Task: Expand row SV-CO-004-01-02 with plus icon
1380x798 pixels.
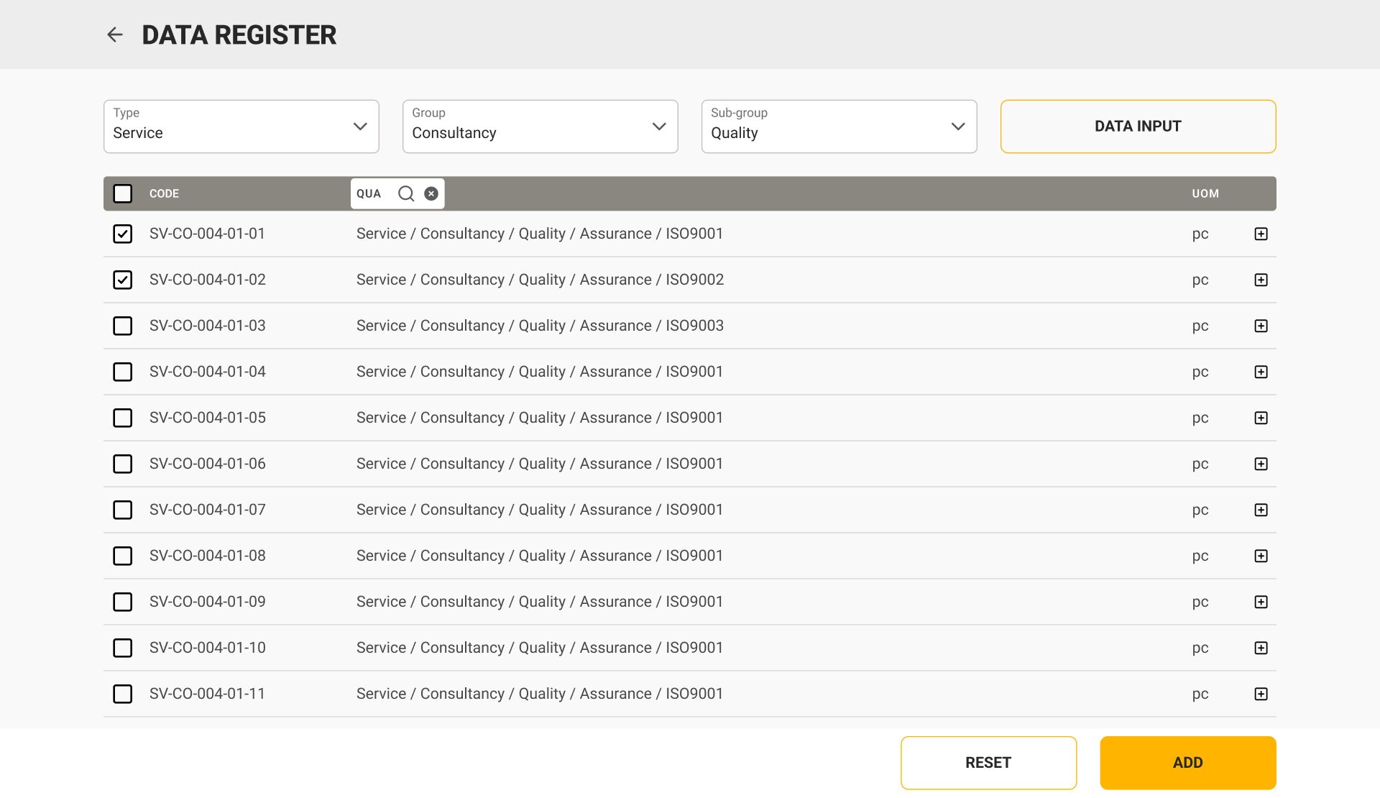Action: point(1261,280)
